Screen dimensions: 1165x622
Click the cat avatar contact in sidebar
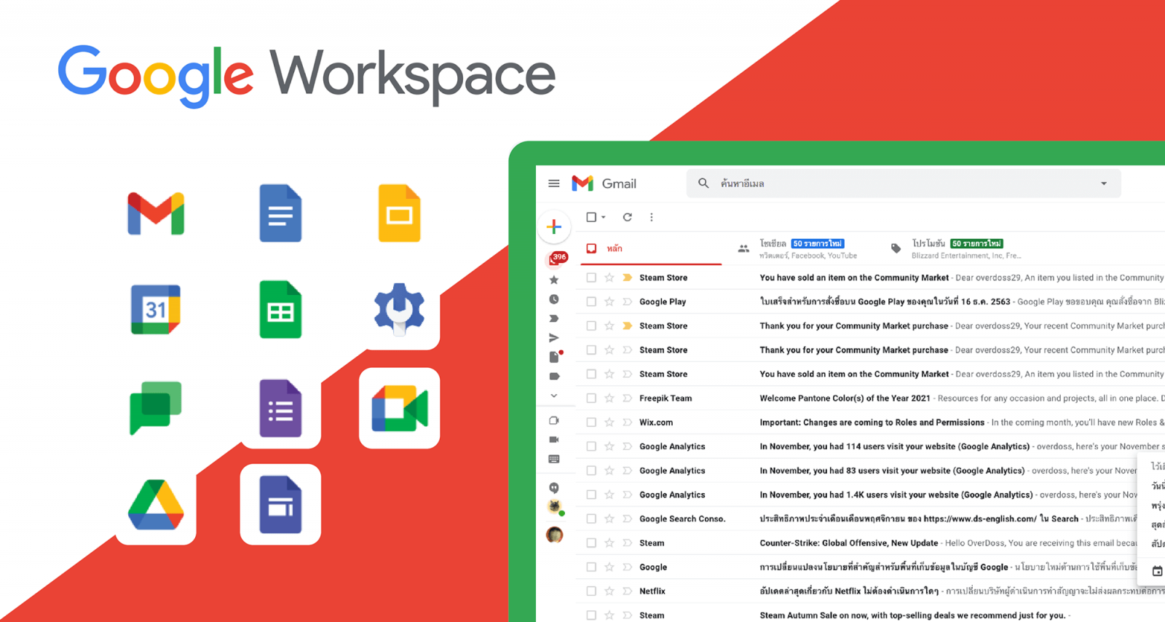[x=554, y=507]
